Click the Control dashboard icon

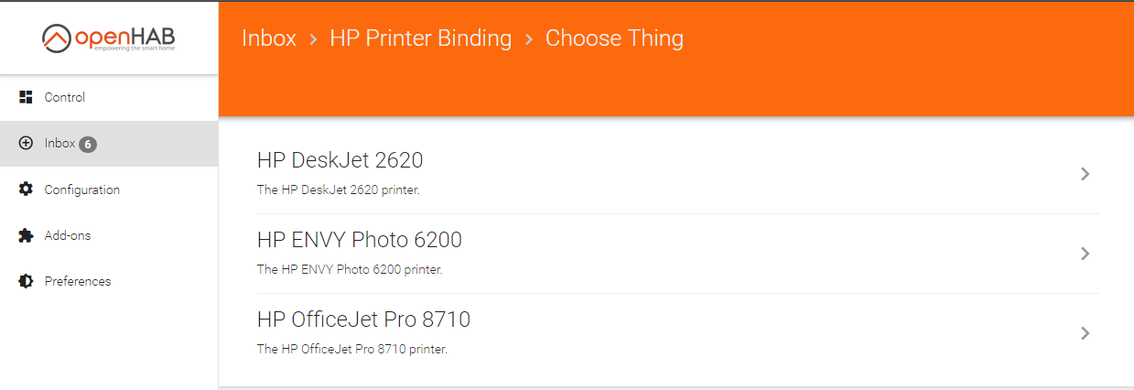point(26,97)
